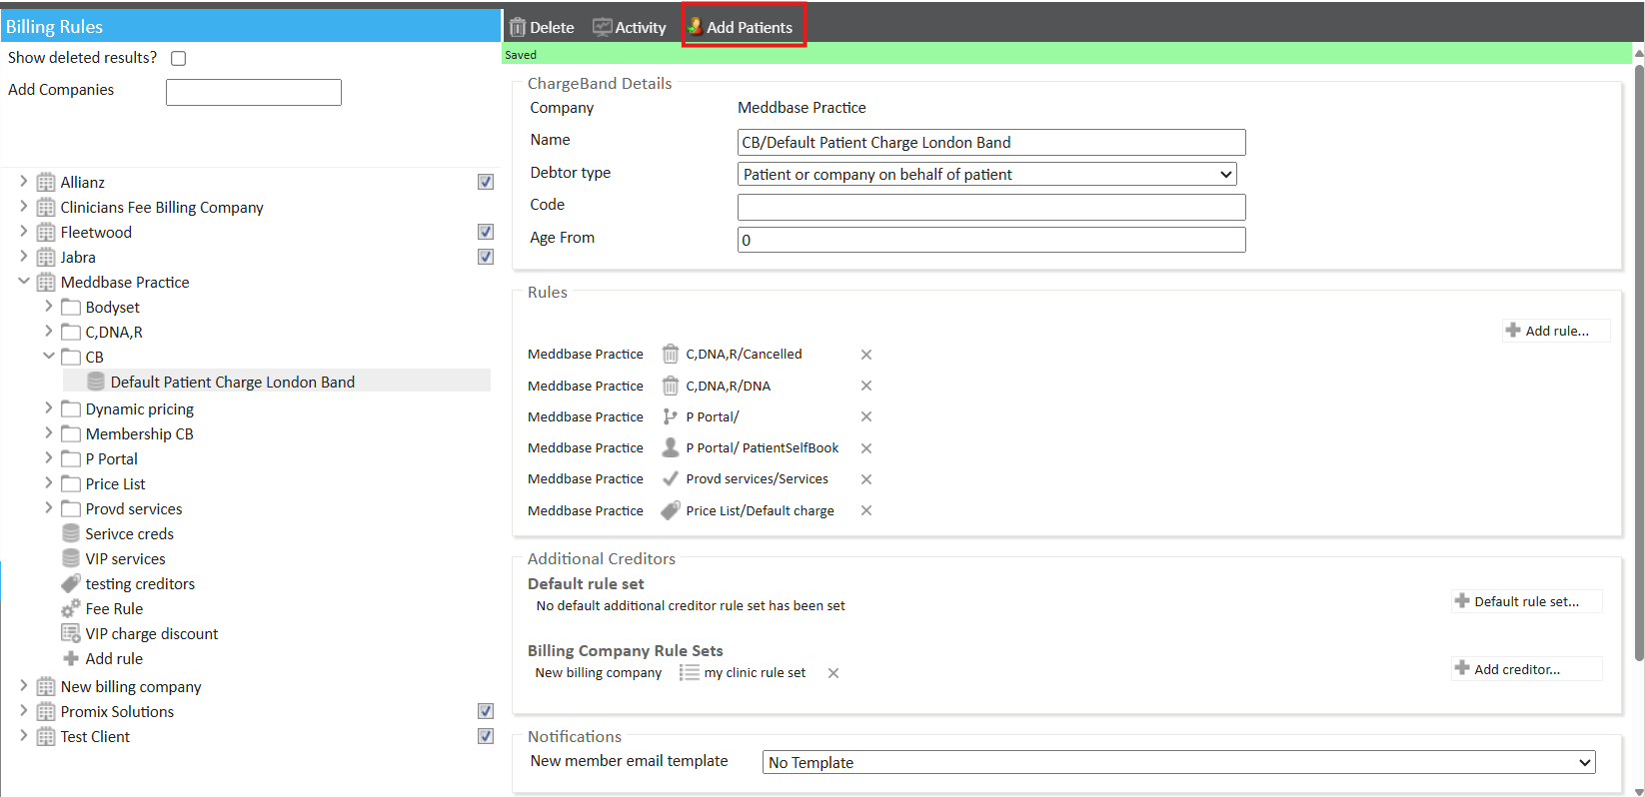Open the Debtor type dropdown
The height and width of the screenshot is (797, 1645).
[x=986, y=175]
